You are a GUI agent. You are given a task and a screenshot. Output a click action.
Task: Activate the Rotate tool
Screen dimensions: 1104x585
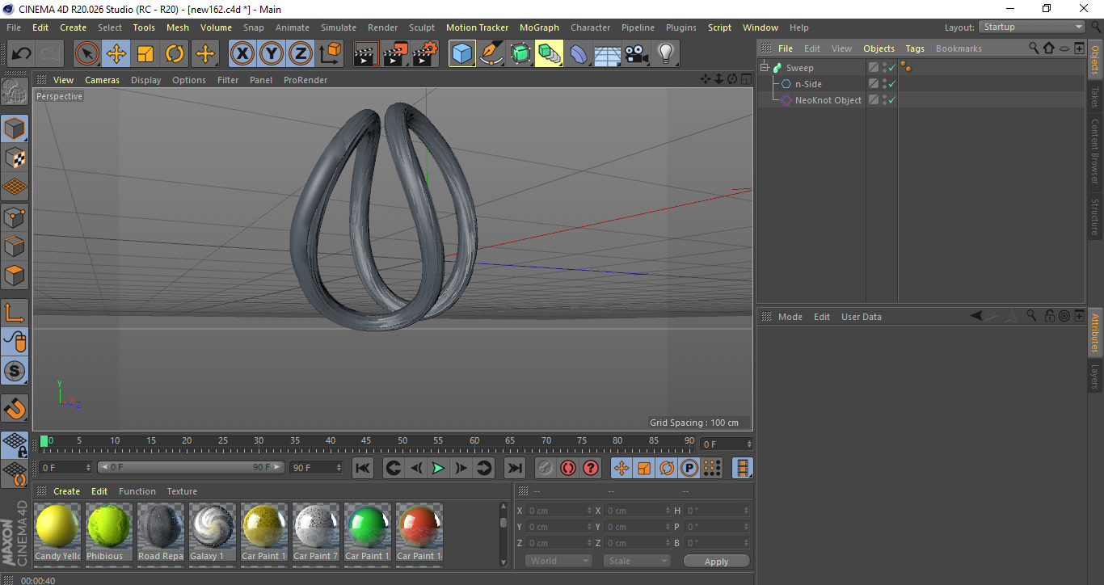175,54
